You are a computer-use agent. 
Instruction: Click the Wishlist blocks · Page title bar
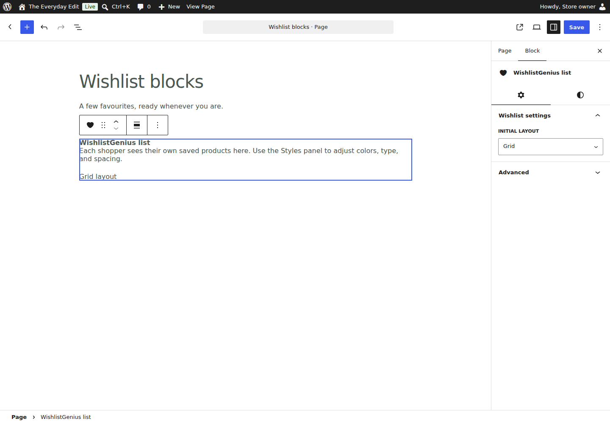[298, 27]
